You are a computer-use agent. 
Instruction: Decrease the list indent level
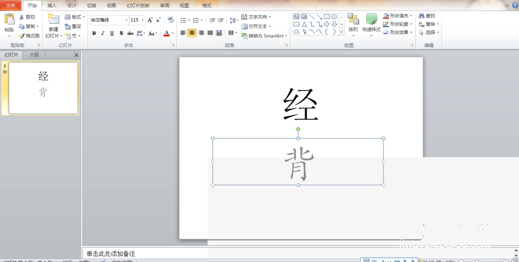(x=212, y=20)
